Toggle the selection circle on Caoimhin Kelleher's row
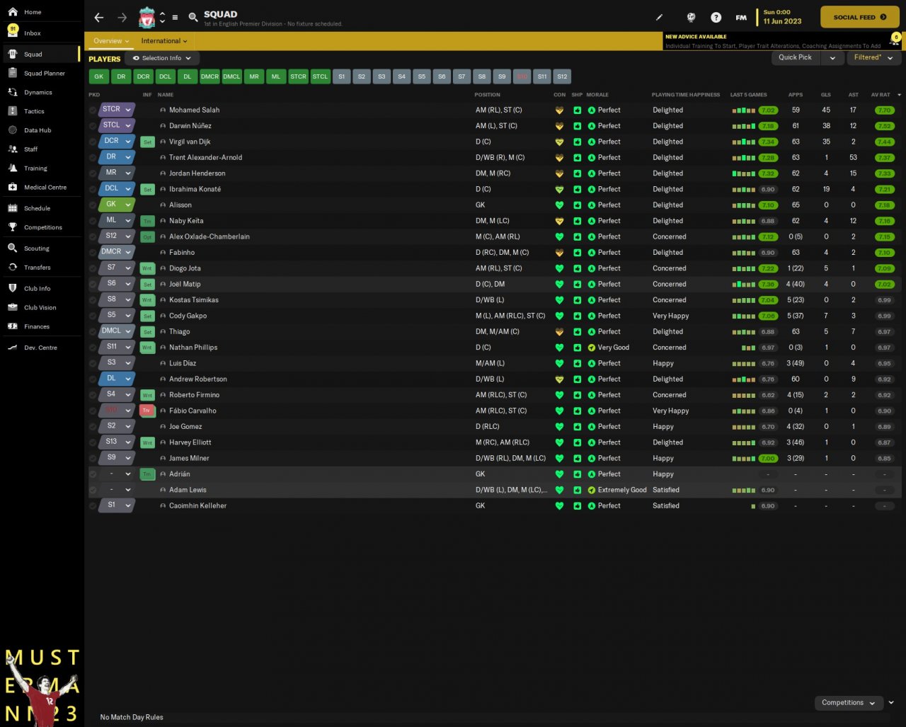This screenshot has height=727, width=906. point(93,506)
